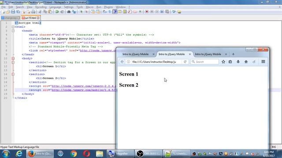Open the Plugins menu in Notepad++
282x158 pixels.
click(x=108, y=7)
